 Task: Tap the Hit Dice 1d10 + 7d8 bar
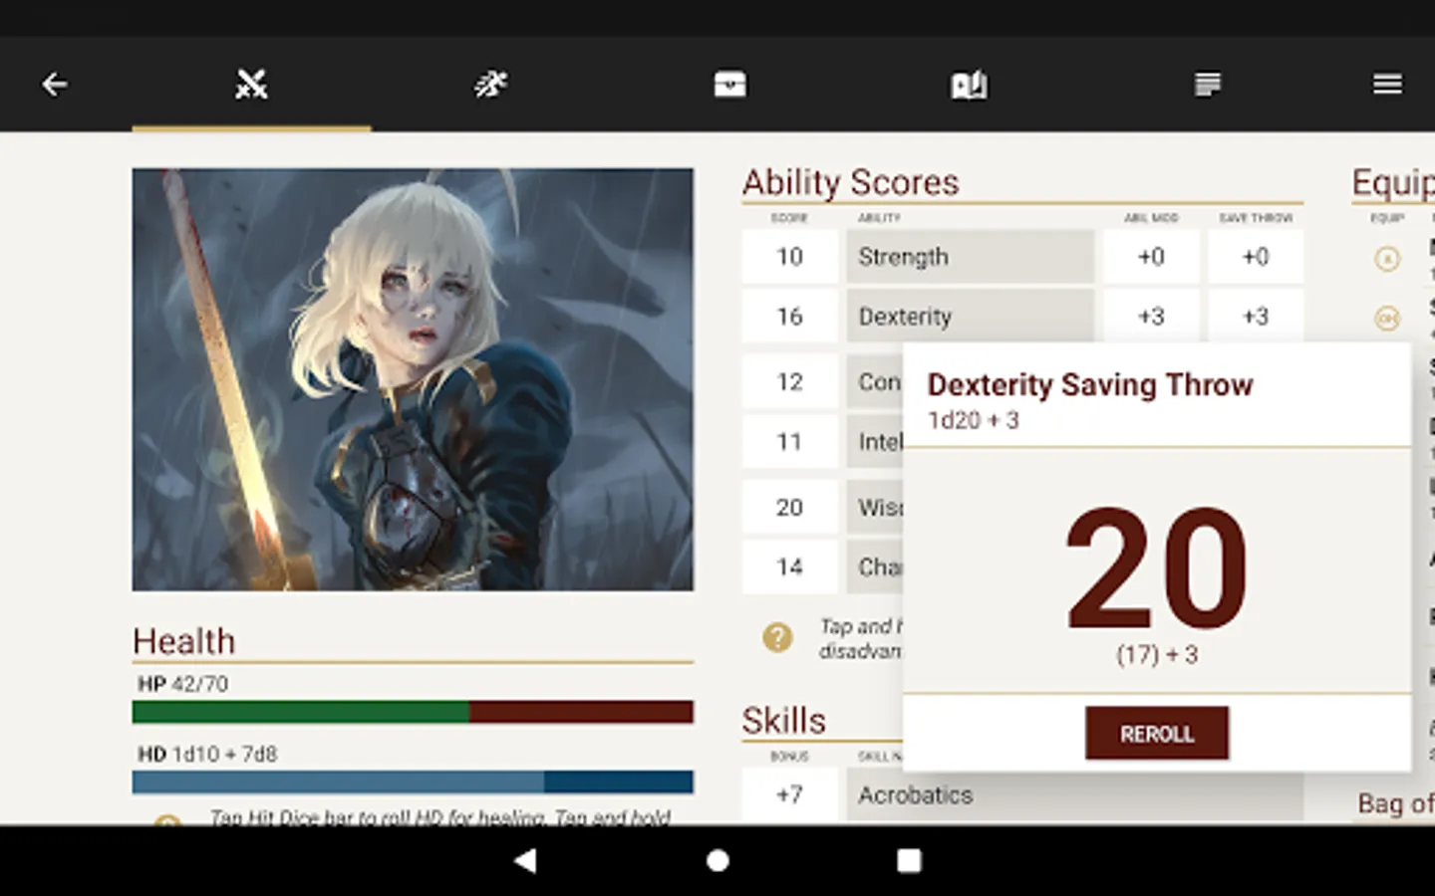tap(413, 782)
